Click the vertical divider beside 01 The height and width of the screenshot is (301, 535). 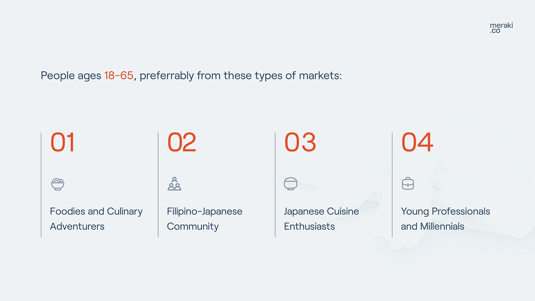click(41, 184)
